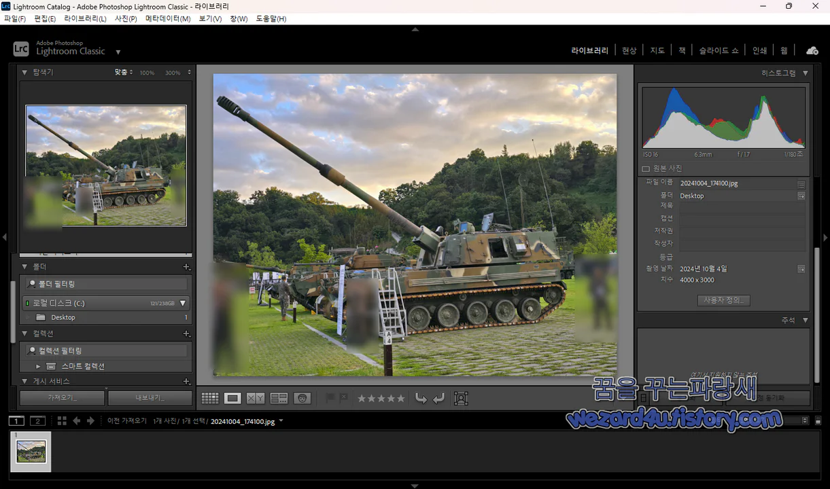Toggle the 원본 사진 checkbox

(x=646, y=168)
